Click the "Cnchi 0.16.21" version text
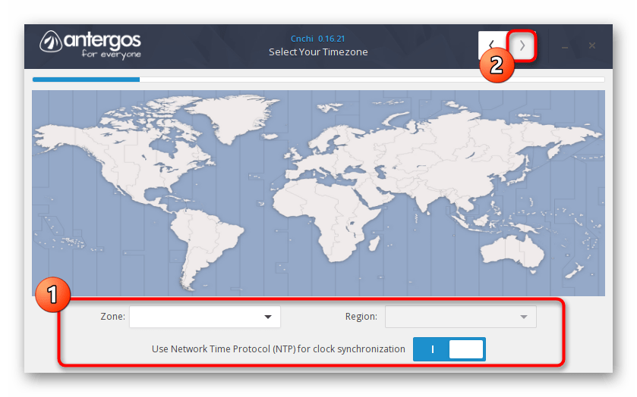637x397 pixels. pyautogui.click(x=317, y=39)
